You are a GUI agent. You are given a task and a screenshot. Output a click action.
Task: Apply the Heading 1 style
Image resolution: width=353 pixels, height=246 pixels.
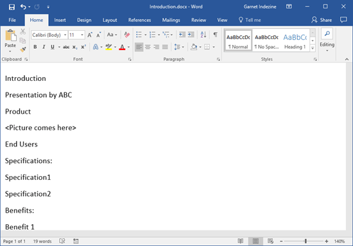click(x=295, y=41)
